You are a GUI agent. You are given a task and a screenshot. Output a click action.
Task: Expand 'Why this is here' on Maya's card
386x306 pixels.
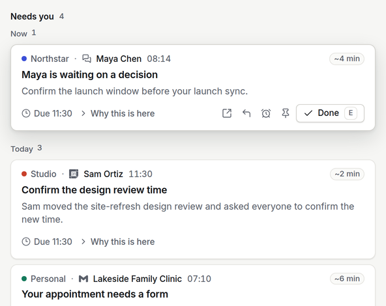point(118,113)
